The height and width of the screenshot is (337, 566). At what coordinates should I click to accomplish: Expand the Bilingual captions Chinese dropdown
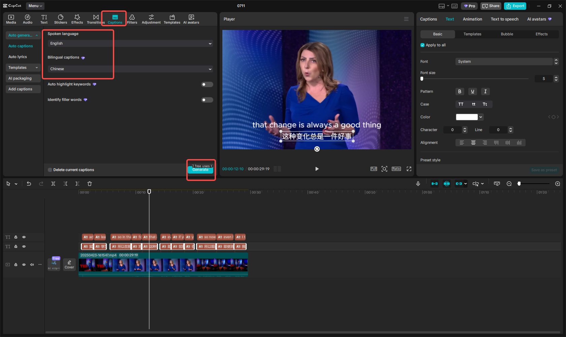(130, 69)
